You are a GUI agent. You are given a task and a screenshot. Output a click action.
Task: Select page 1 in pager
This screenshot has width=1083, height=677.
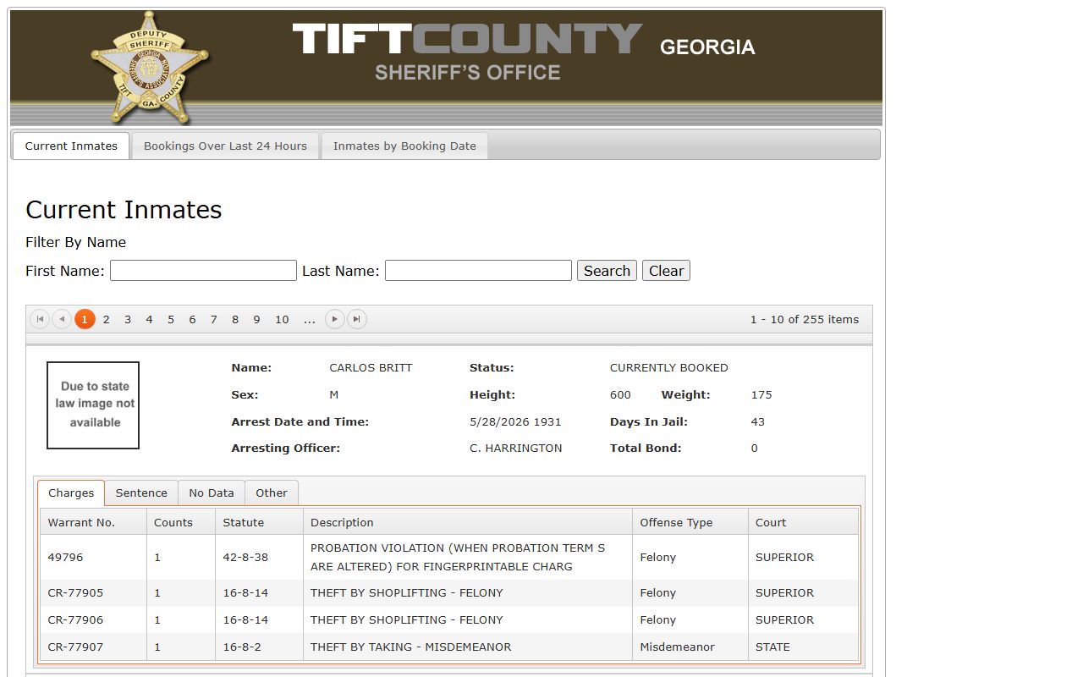point(85,319)
